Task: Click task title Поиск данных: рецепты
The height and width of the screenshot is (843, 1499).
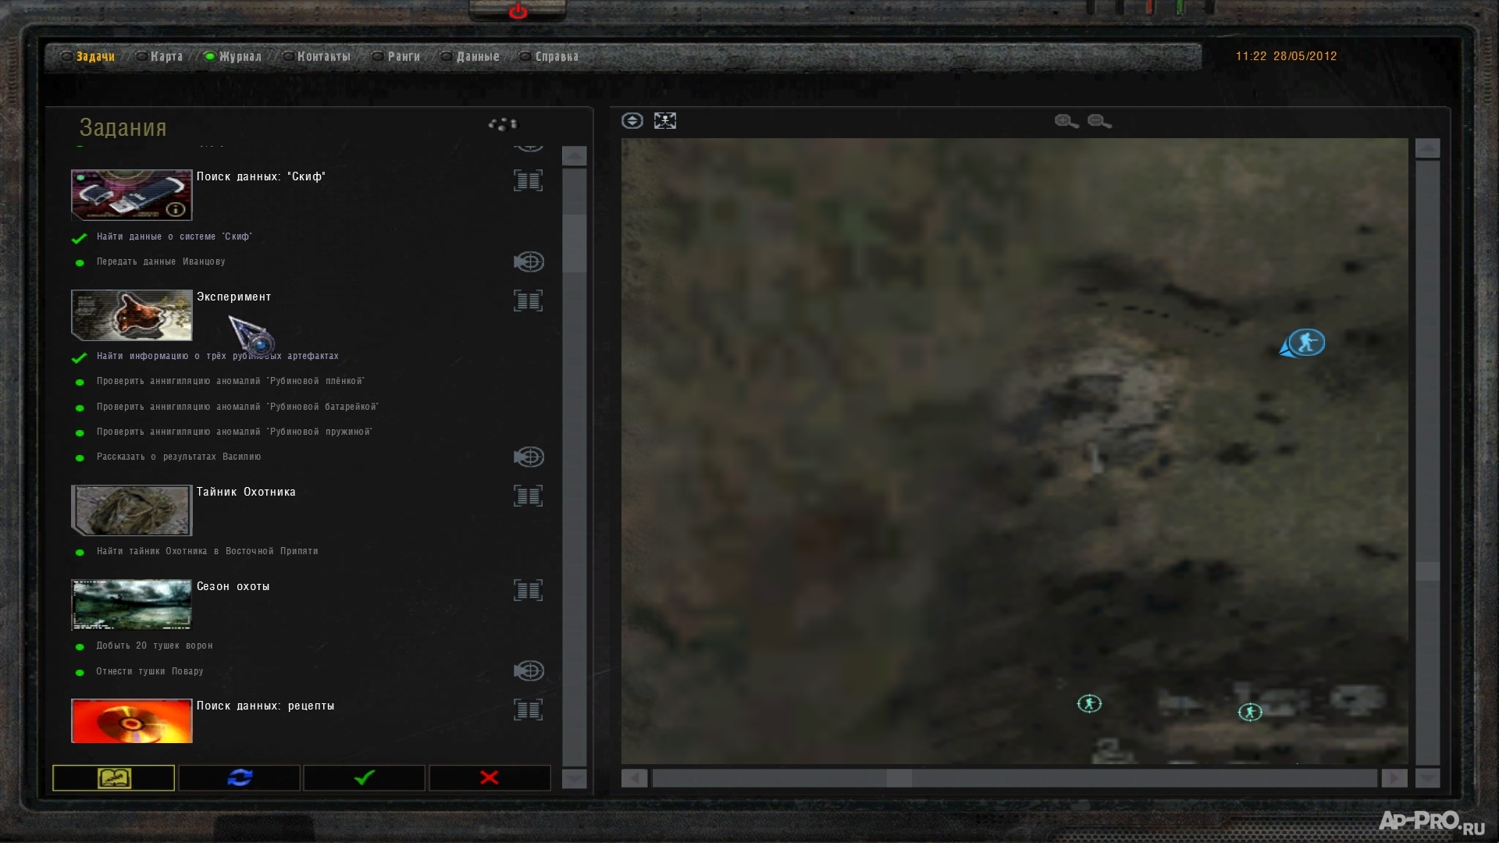Action: pyautogui.click(x=265, y=706)
